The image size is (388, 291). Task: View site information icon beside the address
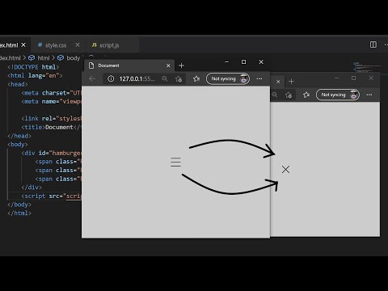point(111,78)
